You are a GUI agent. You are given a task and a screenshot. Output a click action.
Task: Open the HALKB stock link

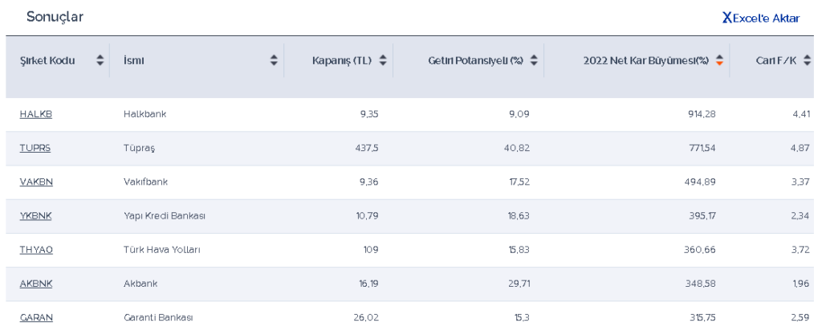click(x=36, y=114)
